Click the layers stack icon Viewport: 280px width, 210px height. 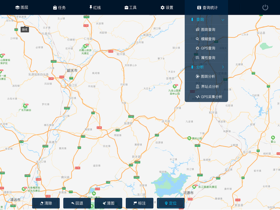(17, 7)
